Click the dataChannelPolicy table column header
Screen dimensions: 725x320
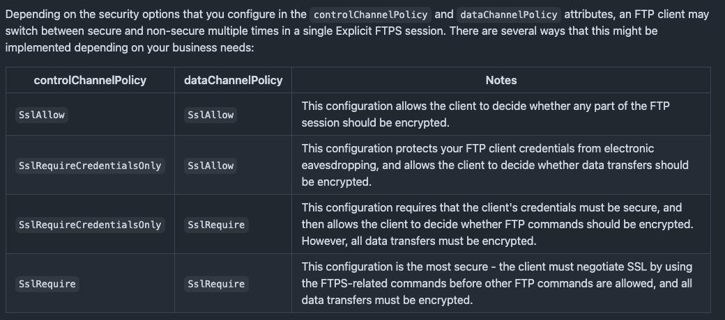pyautogui.click(x=233, y=80)
